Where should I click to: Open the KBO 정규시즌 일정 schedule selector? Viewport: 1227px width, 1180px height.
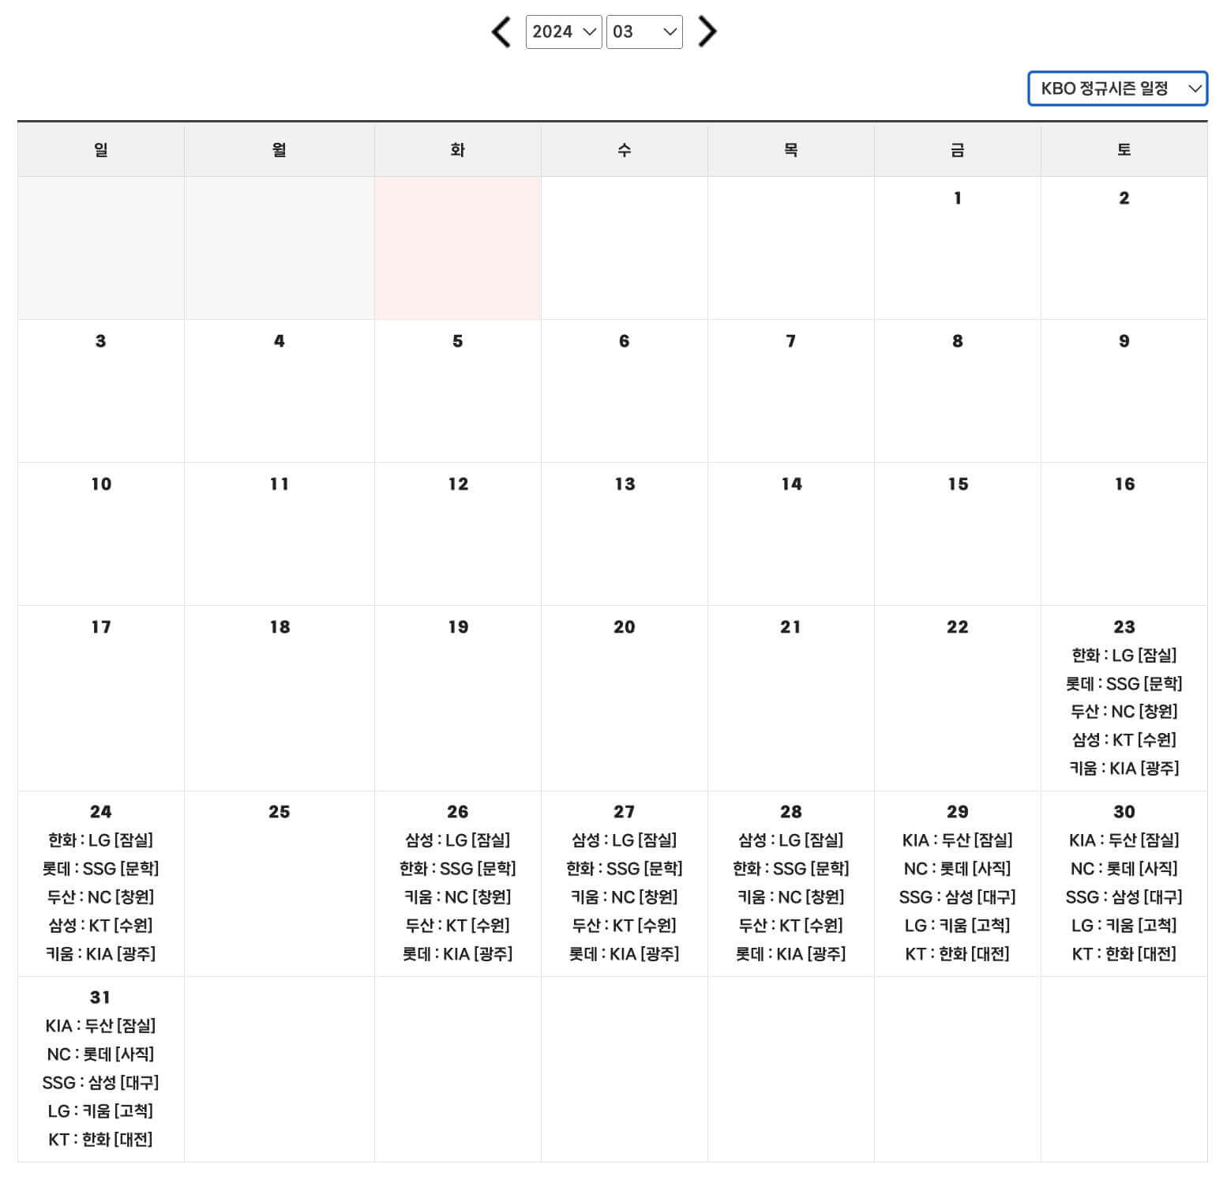pyautogui.click(x=1116, y=88)
